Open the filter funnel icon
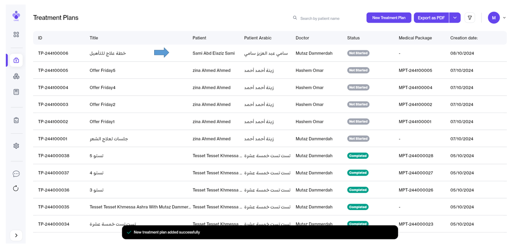 [470, 18]
